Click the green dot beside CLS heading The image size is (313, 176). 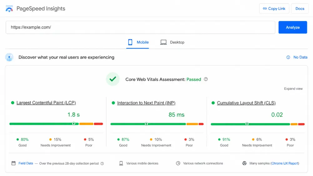pos(213,103)
